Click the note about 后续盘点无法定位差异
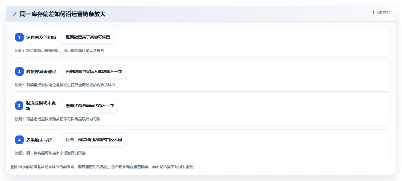402x181 pixels. coord(65,85)
